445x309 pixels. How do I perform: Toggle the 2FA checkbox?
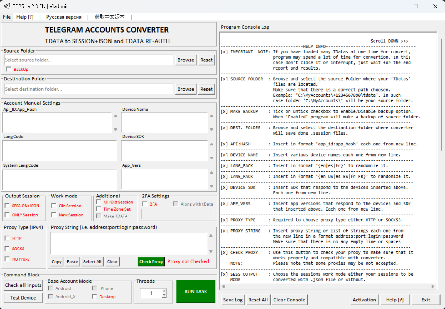coord(145,204)
